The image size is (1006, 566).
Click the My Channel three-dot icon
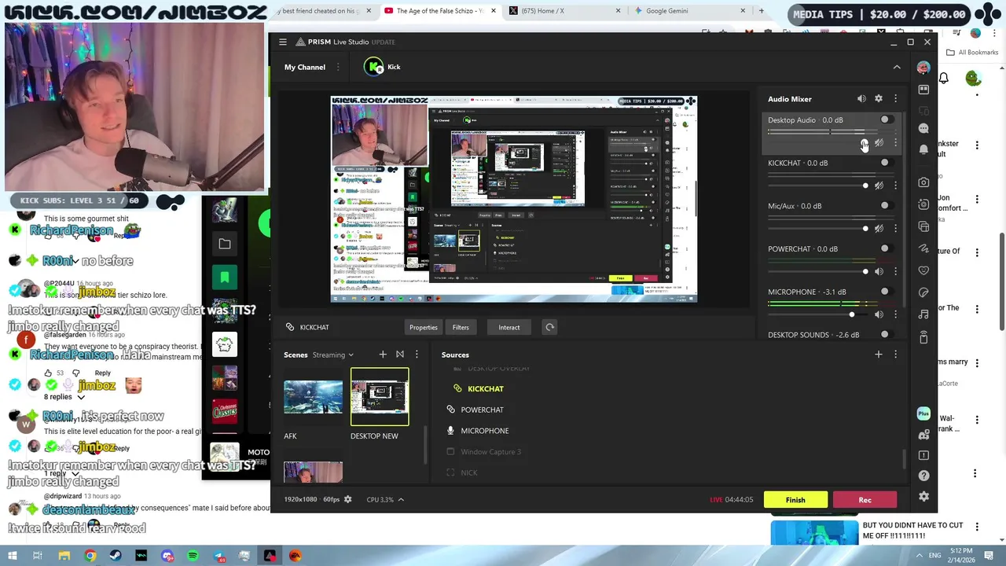338,67
